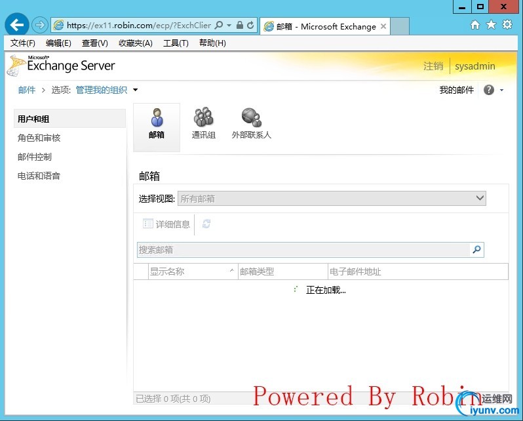Screen dimensions: 523x421
Task: Click the 详细信息 details button
Action: 166,224
